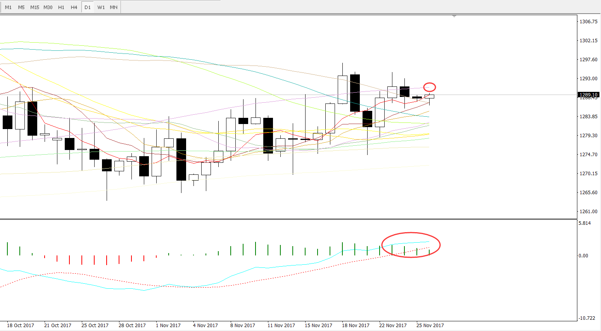601x331 pixels.
Task: Click the 1289.10 current price label
Action: coord(588,95)
